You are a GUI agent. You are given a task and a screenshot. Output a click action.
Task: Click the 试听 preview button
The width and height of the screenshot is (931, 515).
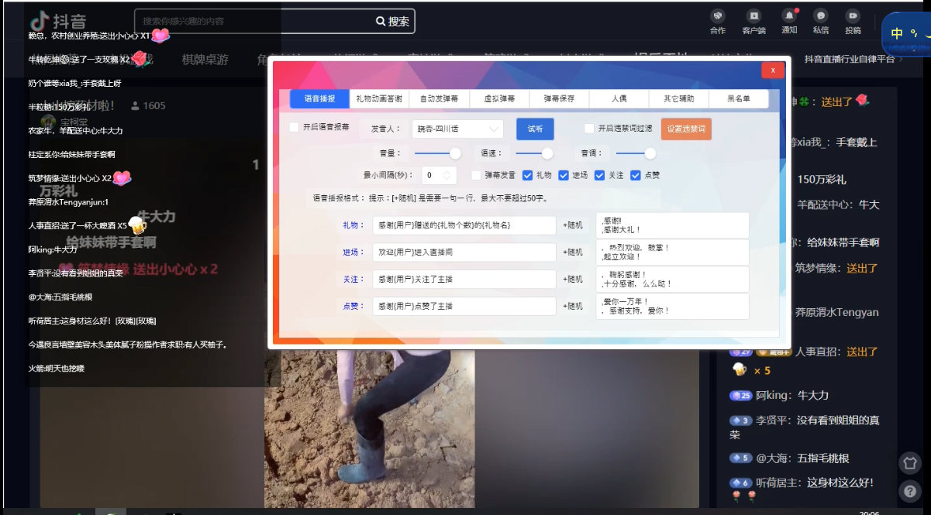(535, 129)
